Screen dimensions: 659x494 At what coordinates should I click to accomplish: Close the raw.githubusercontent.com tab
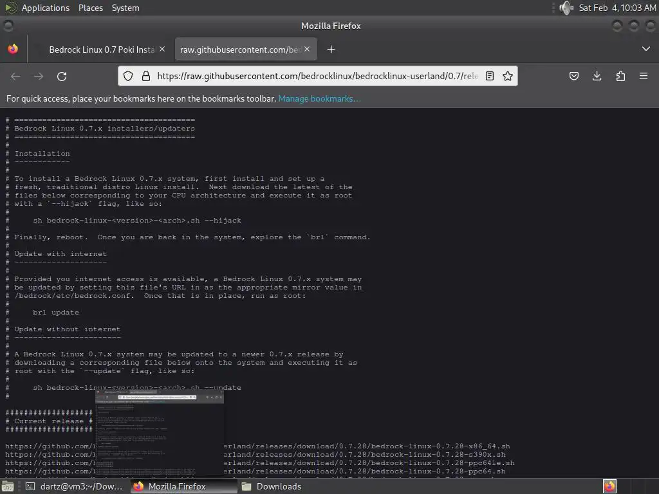coord(307,49)
